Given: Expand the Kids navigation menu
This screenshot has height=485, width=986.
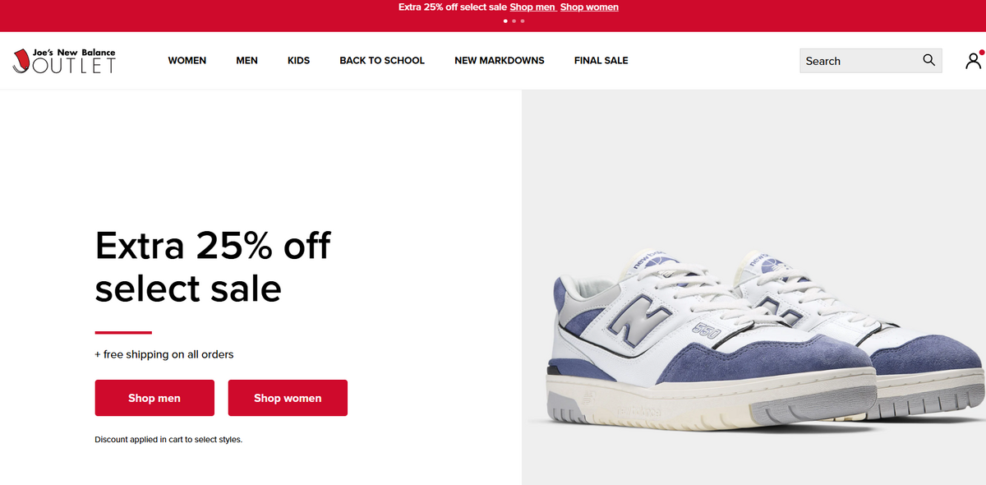Looking at the screenshot, I should click(x=298, y=61).
